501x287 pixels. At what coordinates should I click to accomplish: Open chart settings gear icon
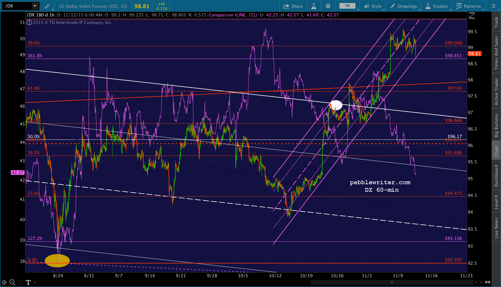[x=328, y=6]
